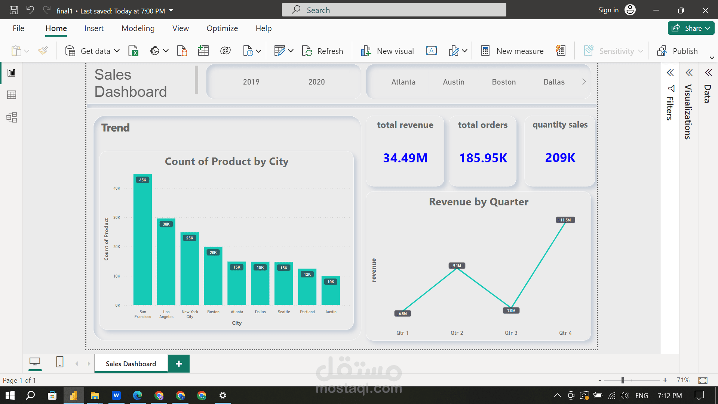
Task: Open the OneLake data hub icon
Action: 155,51
